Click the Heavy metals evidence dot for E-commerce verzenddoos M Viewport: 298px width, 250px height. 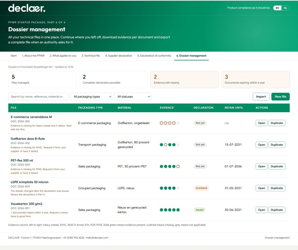click(x=161, y=123)
